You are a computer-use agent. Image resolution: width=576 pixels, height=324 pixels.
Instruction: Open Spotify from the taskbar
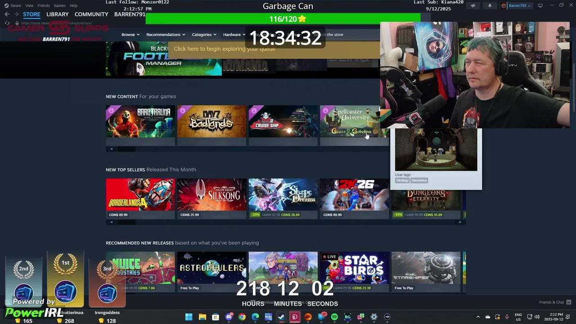click(x=334, y=317)
